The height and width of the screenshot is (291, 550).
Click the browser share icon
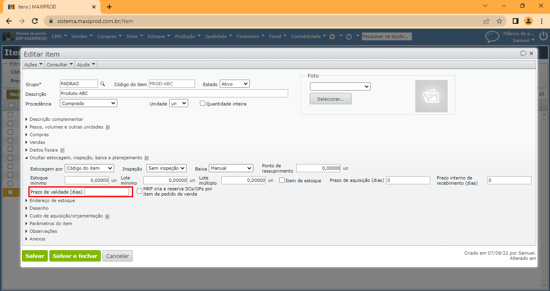[486, 21]
